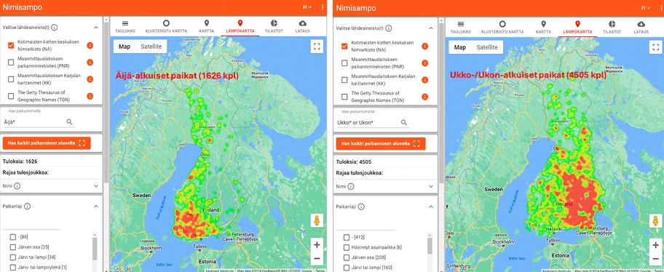The width and height of the screenshot is (664, 272).
Task: Switch to Kartta tab in left window
Action: pyautogui.click(x=207, y=27)
